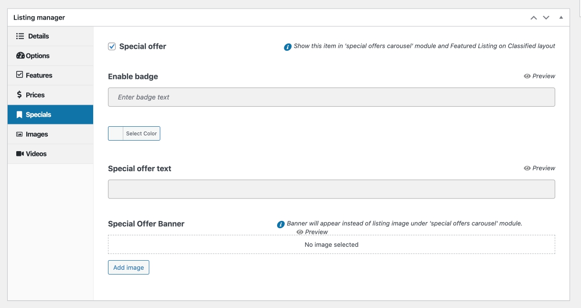
Task: Focus the Enter badge text field
Action: [331, 97]
